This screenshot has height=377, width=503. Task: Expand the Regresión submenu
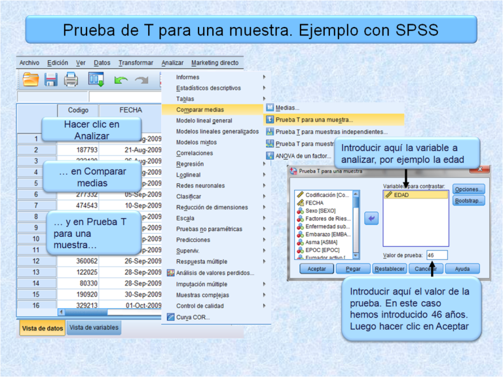[264, 164]
